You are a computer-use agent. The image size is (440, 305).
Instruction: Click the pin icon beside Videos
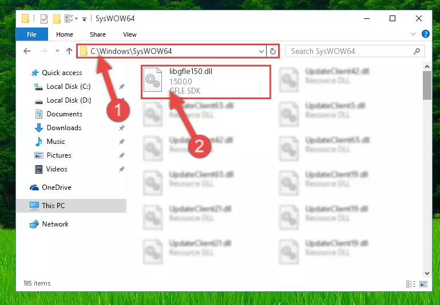coord(121,169)
